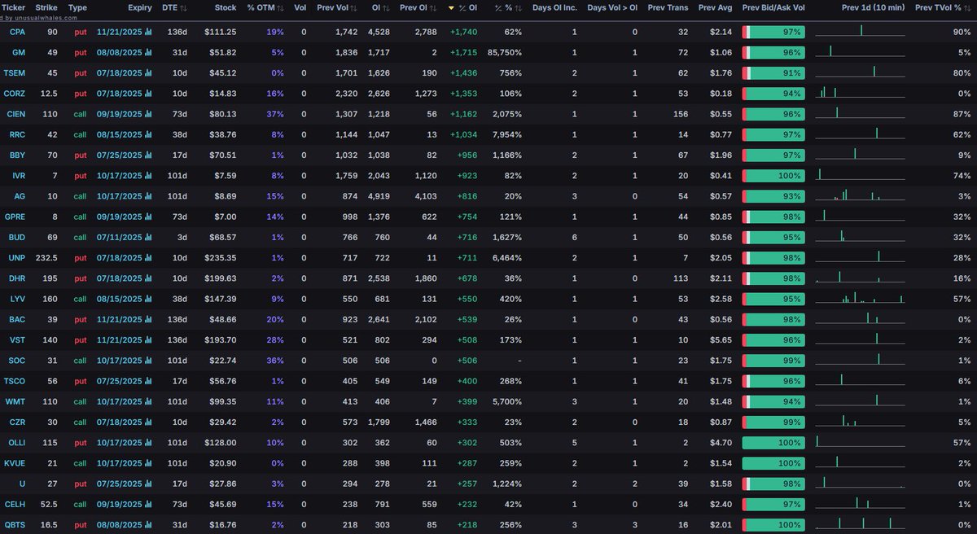Select the 37% OTM value for CIEN
The width and height of the screenshot is (977, 534).
(276, 114)
